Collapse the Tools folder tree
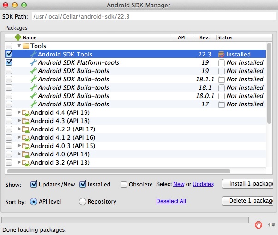The image size is (278, 235). pyautogui.click(x=19, y=46)
